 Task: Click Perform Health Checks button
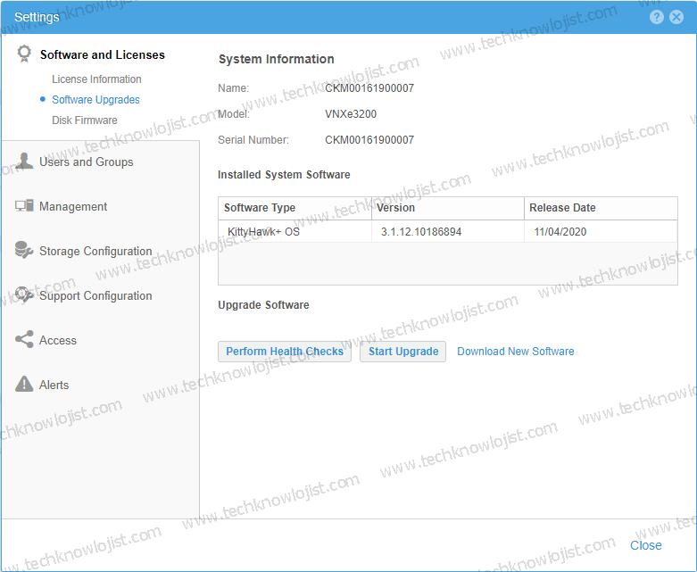[x=285, y=352]
